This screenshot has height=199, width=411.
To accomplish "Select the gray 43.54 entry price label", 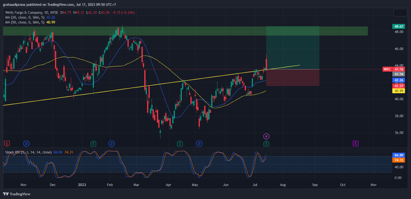I will [x=399, y=74].
